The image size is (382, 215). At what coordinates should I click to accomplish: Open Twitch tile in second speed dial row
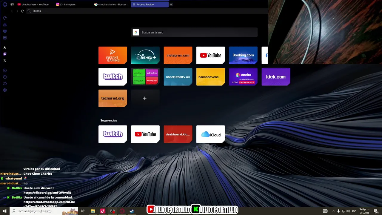point(113,77)
